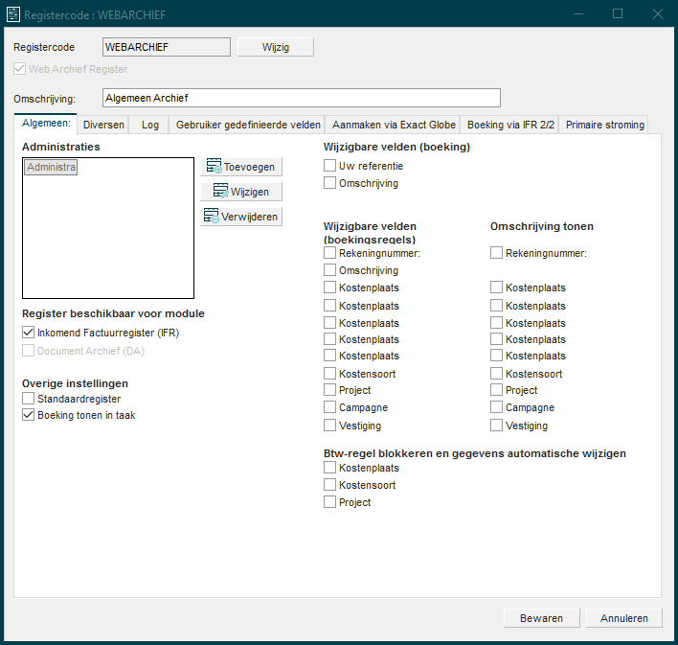Click the Registercode field showing WEBARCHIEF
The height and width of the screenshot is (645, 678).
tap(167, 47)
